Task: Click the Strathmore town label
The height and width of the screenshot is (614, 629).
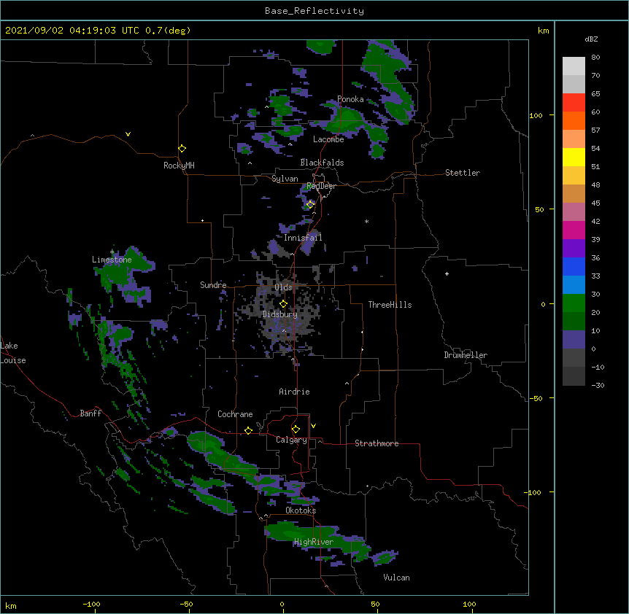Action: [x=377, y=443]
